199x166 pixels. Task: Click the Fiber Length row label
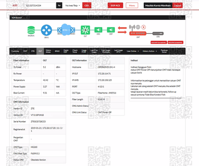(x=78, y=100)
